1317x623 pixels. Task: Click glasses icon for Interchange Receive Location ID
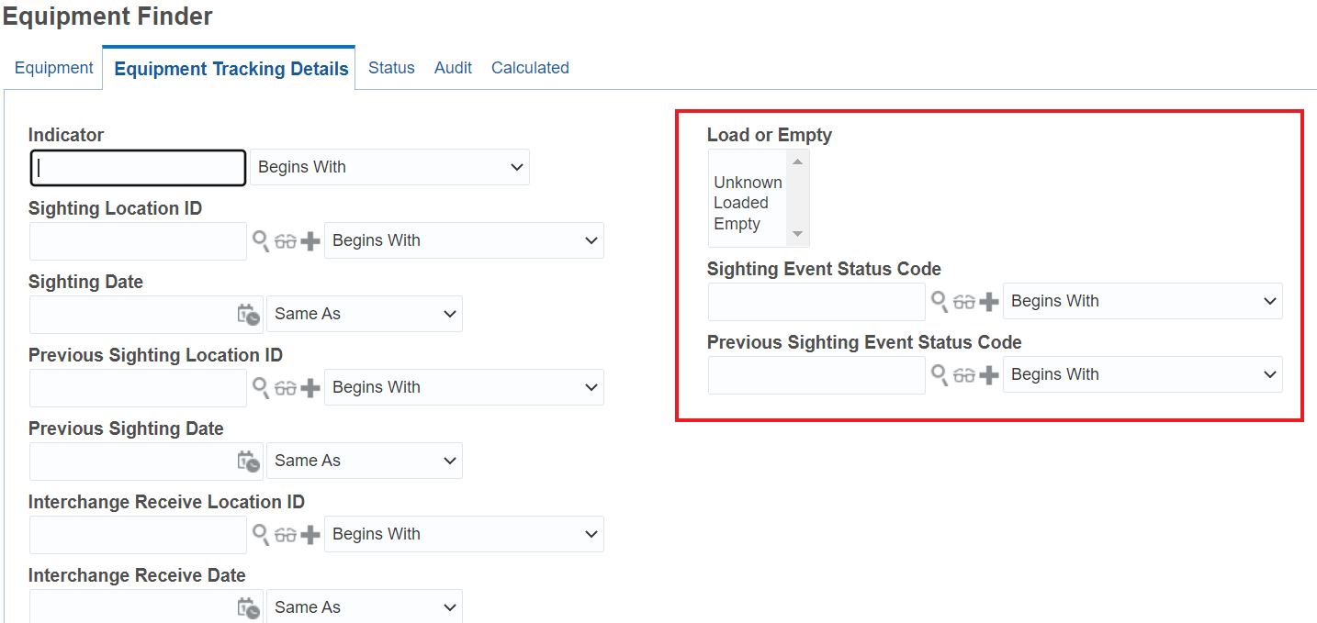[x=286, y=535]
